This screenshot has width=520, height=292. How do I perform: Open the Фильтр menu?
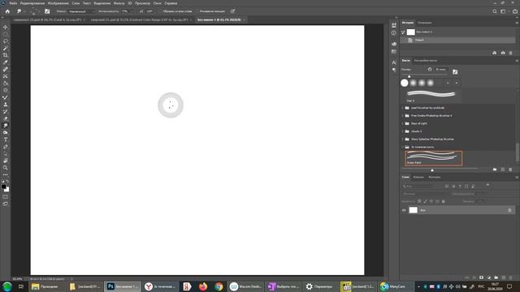119,3
